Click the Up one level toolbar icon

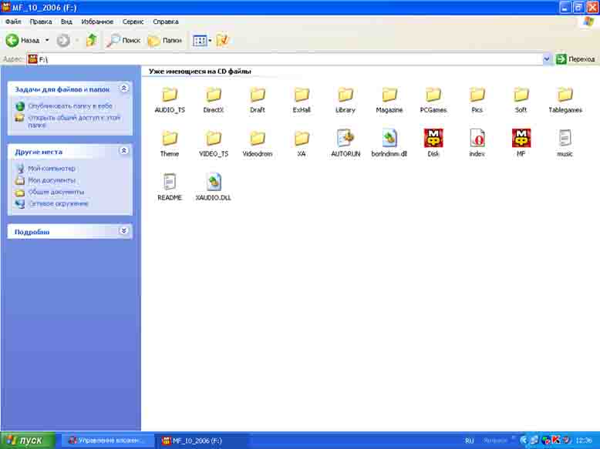pyautogui.click(x=91, y=40)
